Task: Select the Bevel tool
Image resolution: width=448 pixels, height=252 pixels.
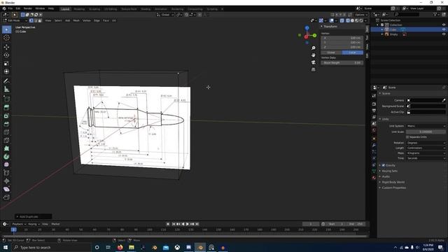Action: [x=6, y=125]
